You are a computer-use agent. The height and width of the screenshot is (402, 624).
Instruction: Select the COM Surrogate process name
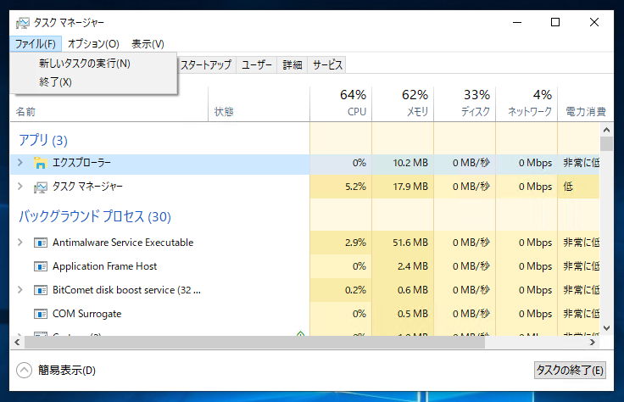coord(86,314)
